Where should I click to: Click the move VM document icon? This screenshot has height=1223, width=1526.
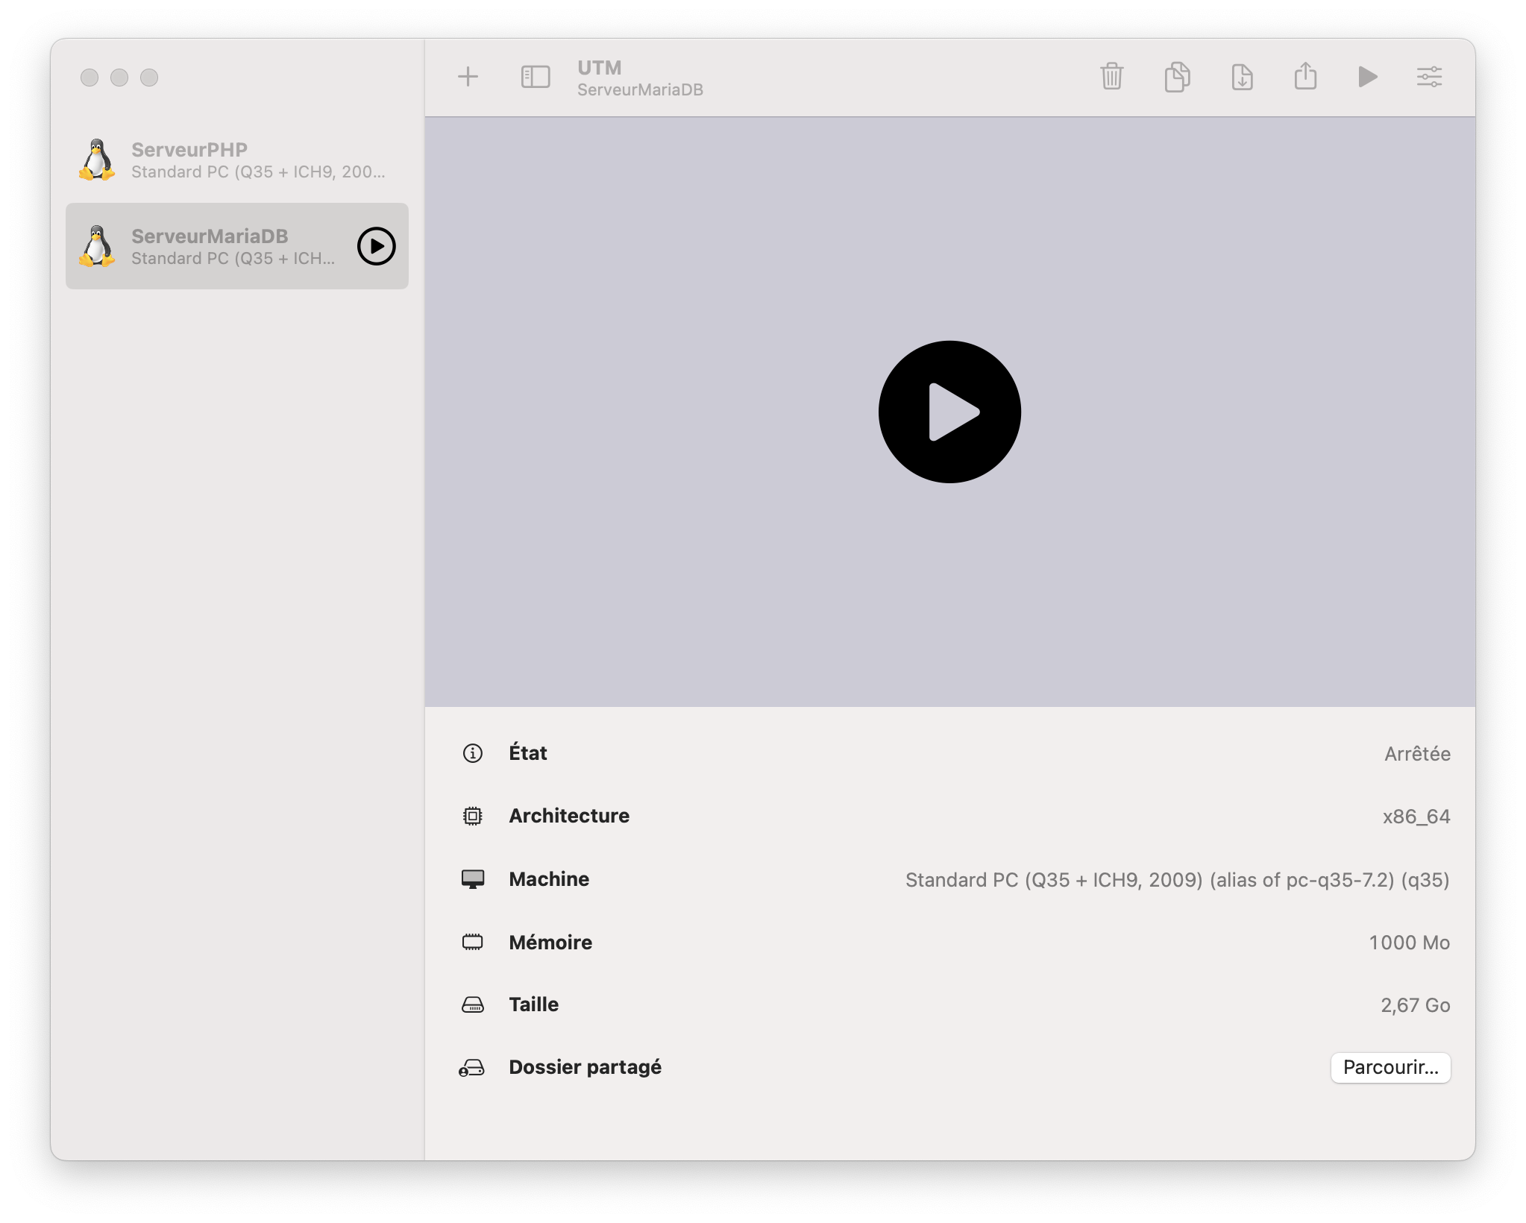point(1242,77)
